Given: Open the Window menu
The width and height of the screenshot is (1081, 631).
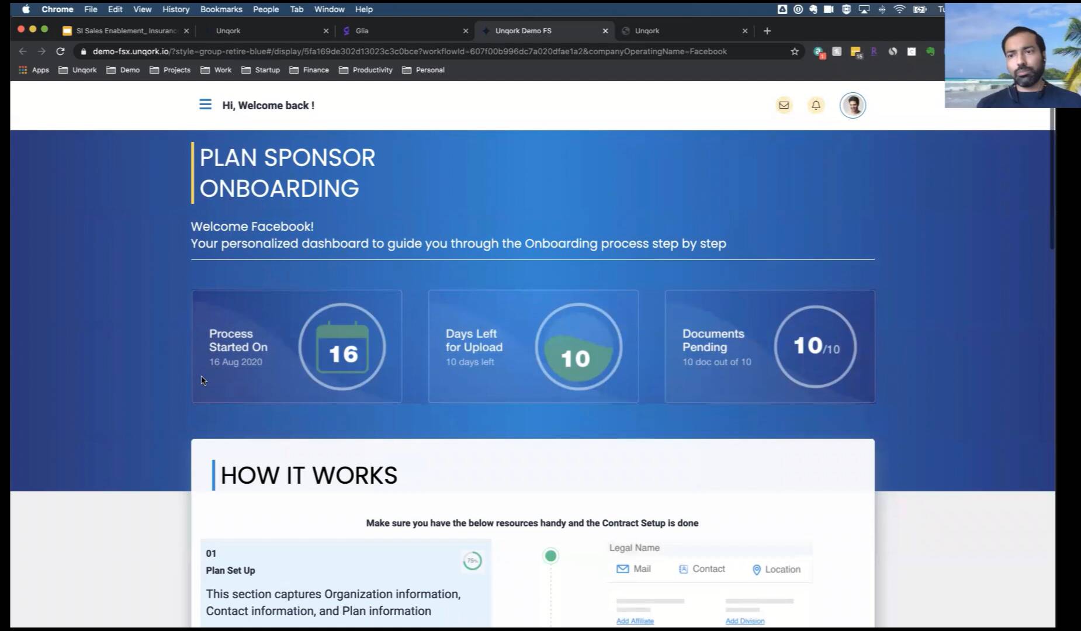Looking at the screenshot, I should point(330,9).
